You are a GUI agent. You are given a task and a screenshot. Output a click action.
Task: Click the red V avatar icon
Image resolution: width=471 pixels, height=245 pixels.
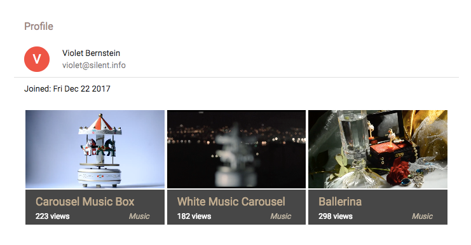pyautogui.click(x=37, y=59)
